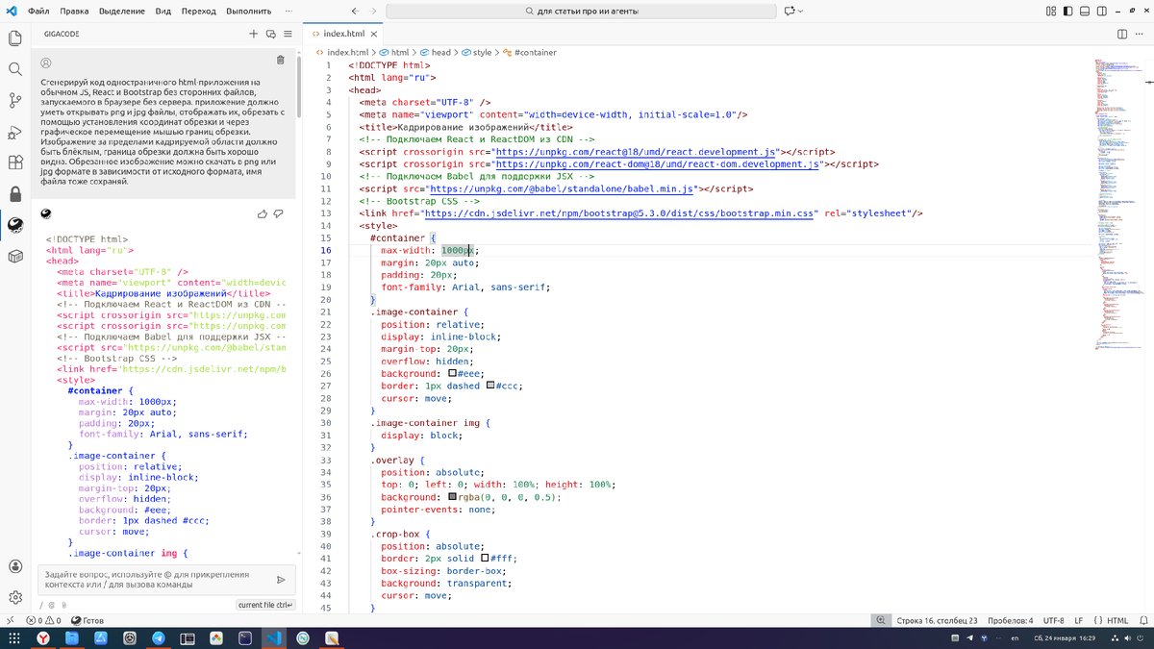Click the trash icon to delete chat message

[280, 60]
